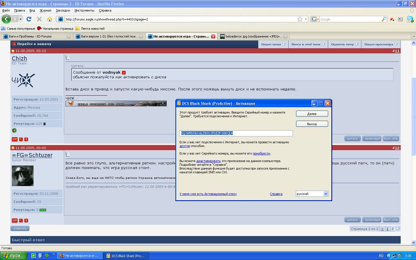Click the деактивировать link
This screenshot has width=416, height=260.
coord(209,161)
